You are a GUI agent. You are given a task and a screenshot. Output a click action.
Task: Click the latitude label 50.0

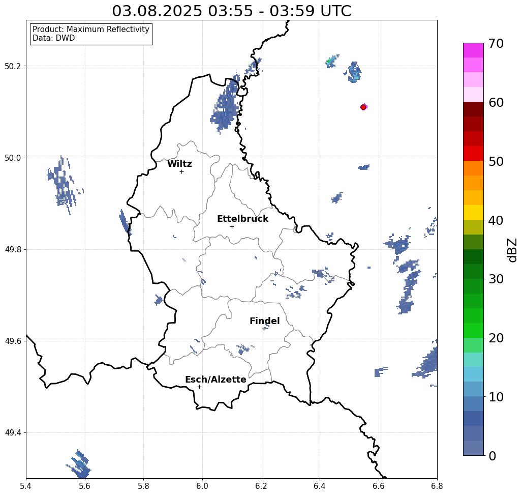(x=13, y=158)
